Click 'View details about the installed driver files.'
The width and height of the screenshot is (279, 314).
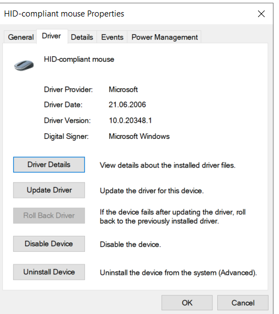pos(168,165)
